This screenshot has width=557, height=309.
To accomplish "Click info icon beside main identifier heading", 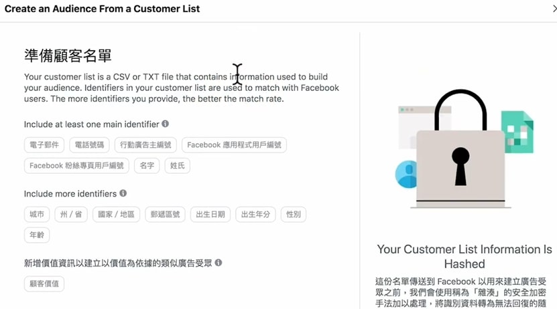I will pos(165,124).
